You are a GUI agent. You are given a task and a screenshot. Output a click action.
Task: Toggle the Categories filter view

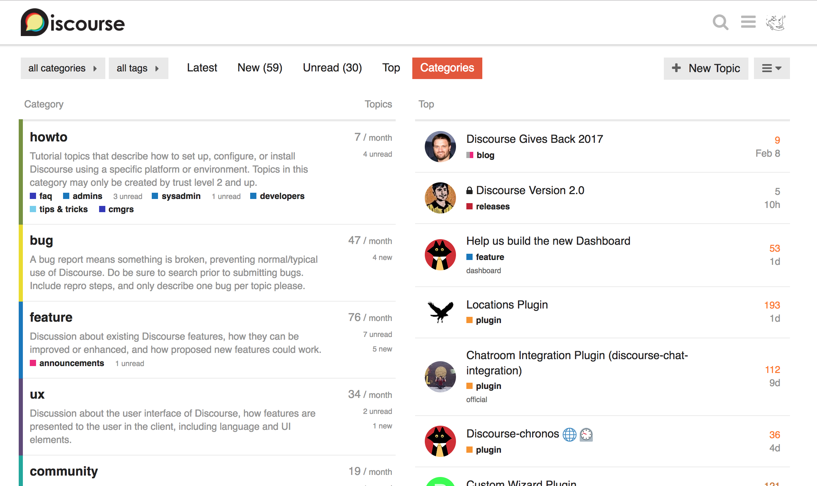(447, 68)
